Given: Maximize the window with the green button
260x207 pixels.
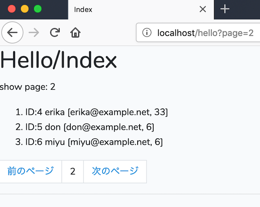Looking at the screenshot, I should point(37,9).
